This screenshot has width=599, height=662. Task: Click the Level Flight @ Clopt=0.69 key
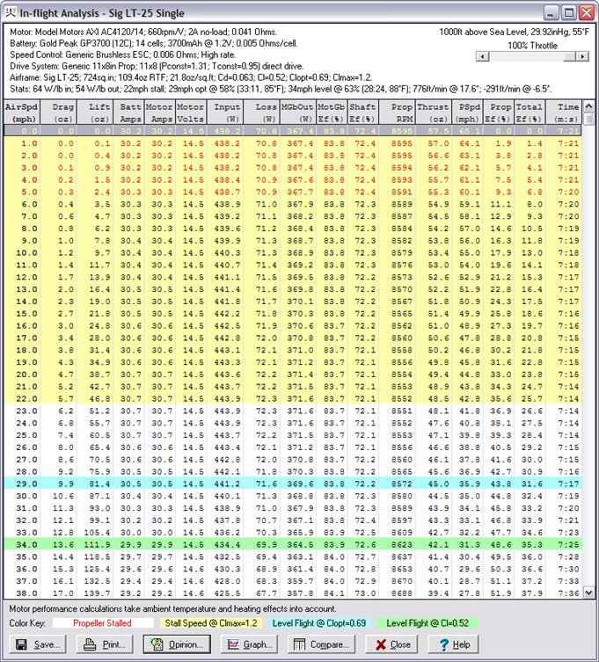tap(319, 623)
